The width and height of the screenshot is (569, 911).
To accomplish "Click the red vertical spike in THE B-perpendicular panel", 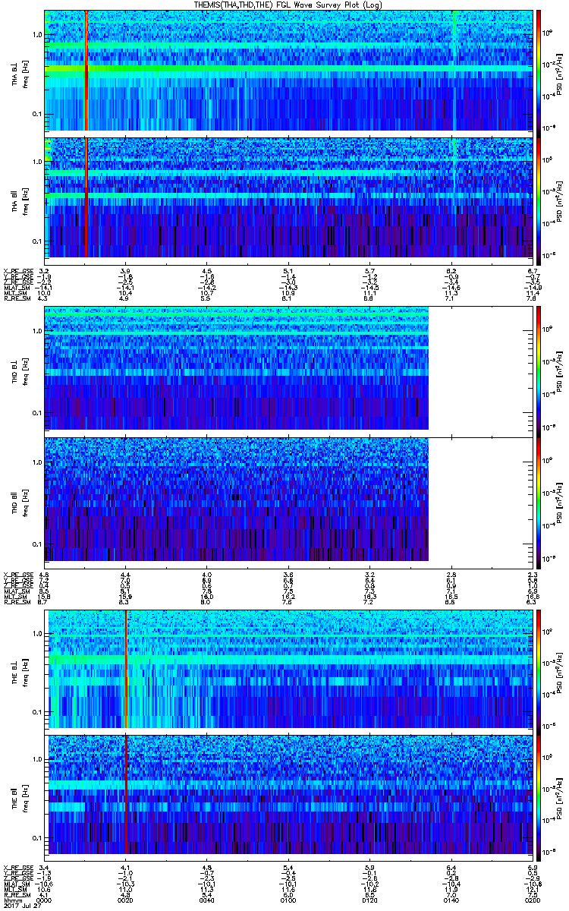I will (x=126, y=668).
